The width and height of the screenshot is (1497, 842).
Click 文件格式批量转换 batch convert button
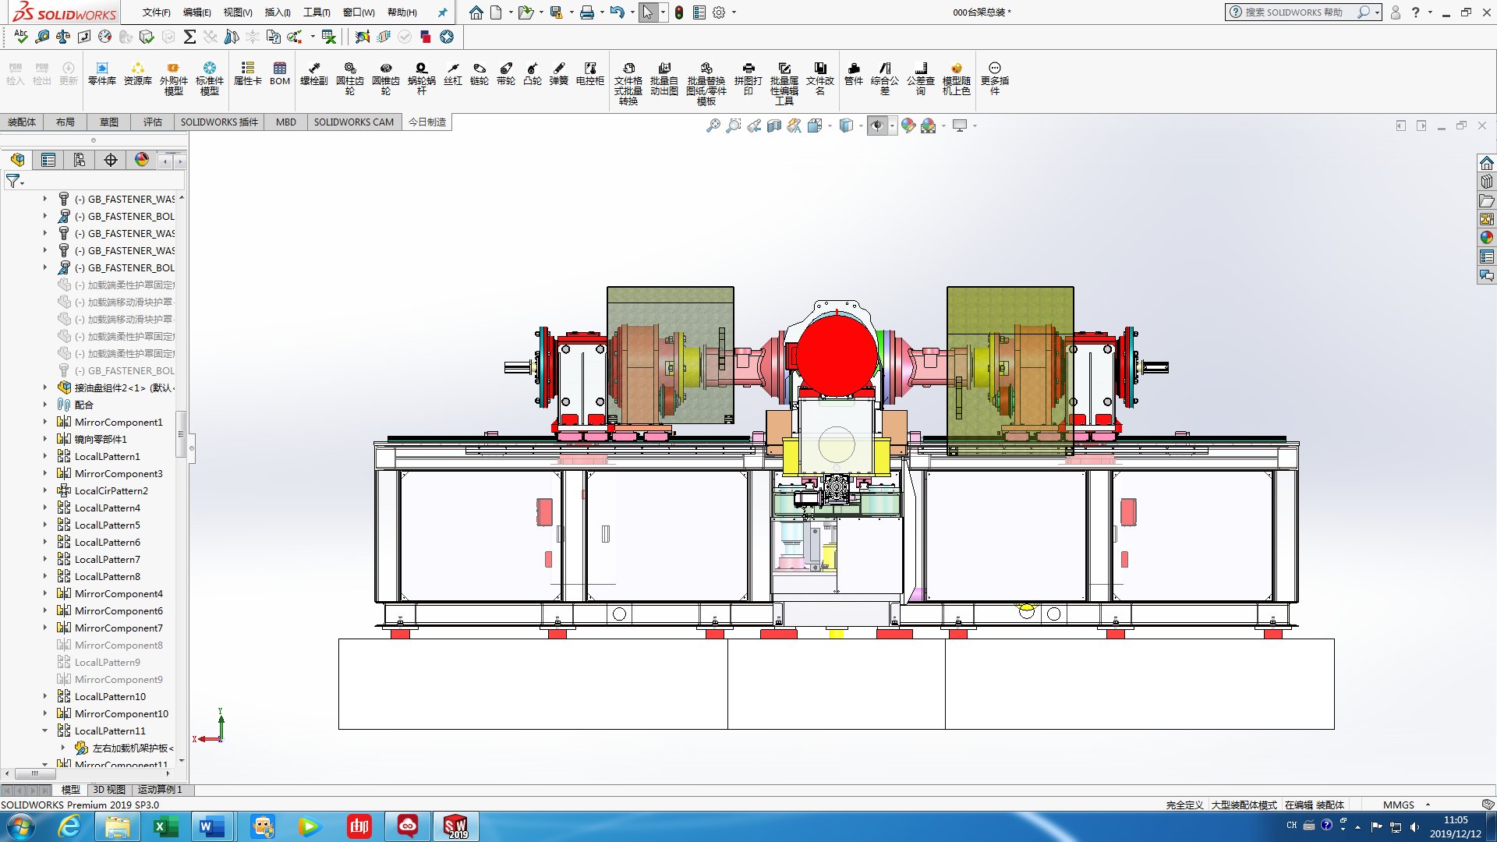coord(628,84)
